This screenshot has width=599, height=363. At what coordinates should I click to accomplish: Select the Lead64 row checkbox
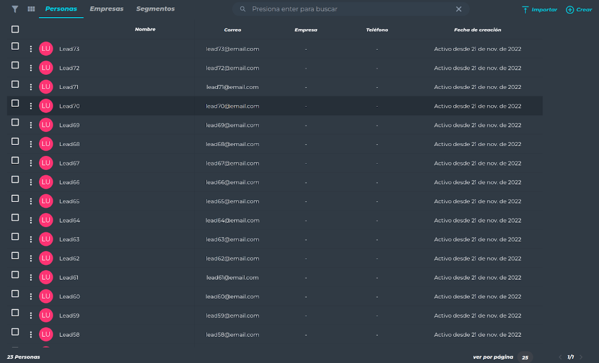[x=15, y=218]
